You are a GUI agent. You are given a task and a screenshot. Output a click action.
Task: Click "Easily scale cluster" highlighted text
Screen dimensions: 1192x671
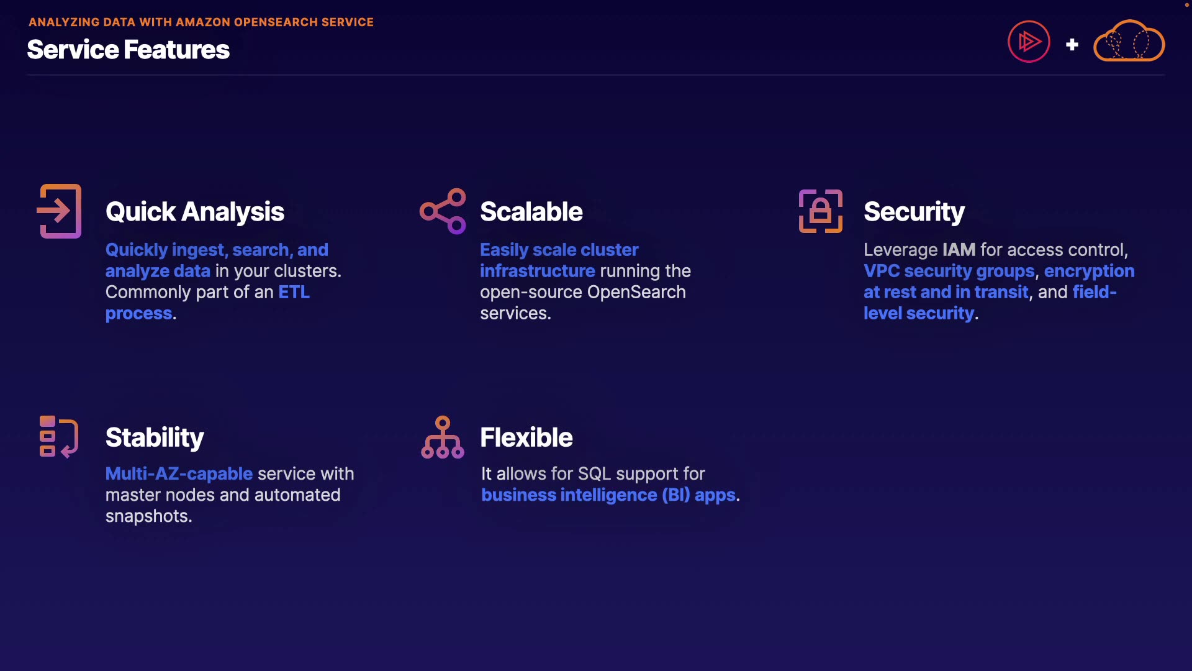[559, 250]
